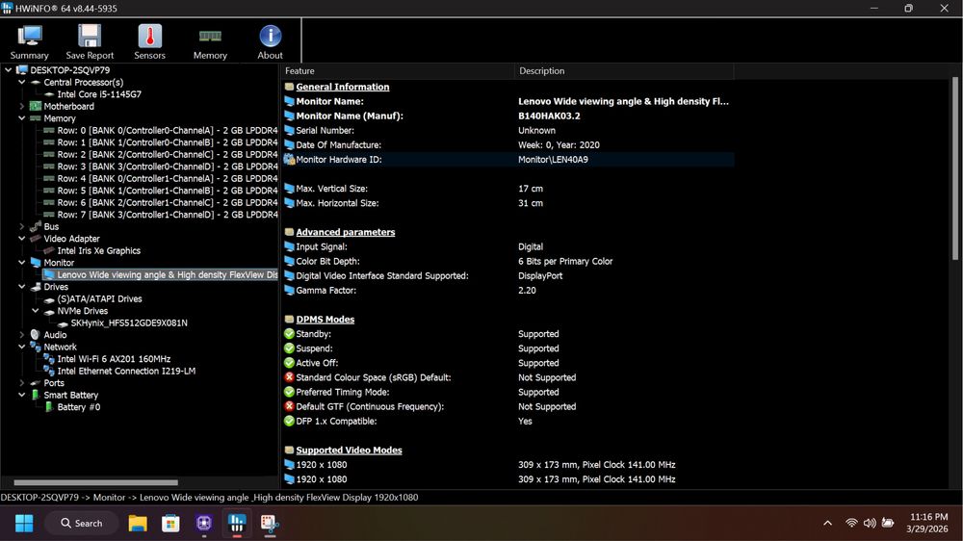The width and height of the screenshot is (963, 541).
Task: Collapse the NVMe Drives node
Action: pos(36,311)
